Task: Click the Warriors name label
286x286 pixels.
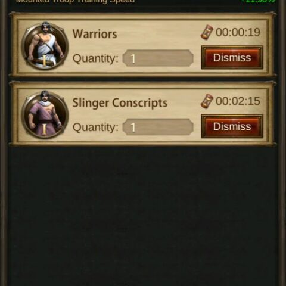Action: tap(95, 34)
